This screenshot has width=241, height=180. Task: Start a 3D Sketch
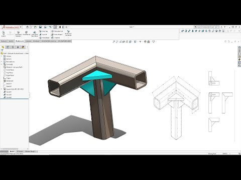click(4, 34)
